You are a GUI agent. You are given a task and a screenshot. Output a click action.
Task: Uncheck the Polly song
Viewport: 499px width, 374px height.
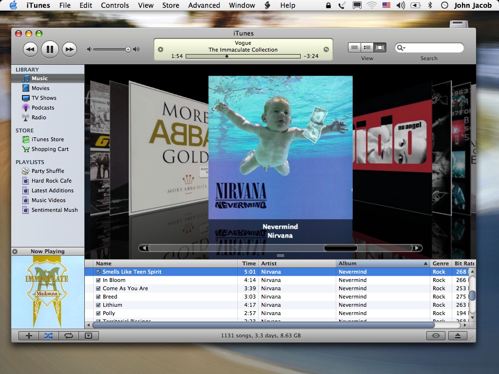(98, 313)
